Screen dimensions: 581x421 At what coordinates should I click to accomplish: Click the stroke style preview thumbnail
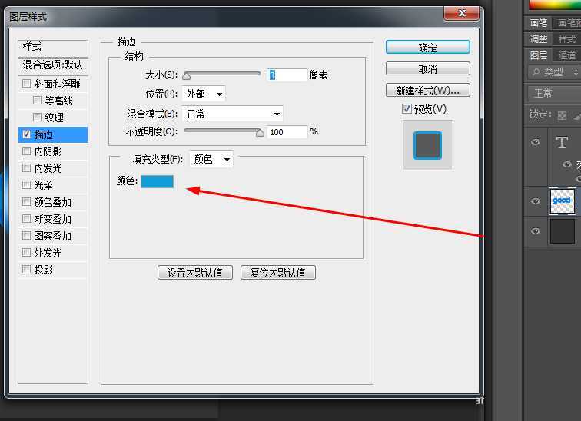point(428,145)
